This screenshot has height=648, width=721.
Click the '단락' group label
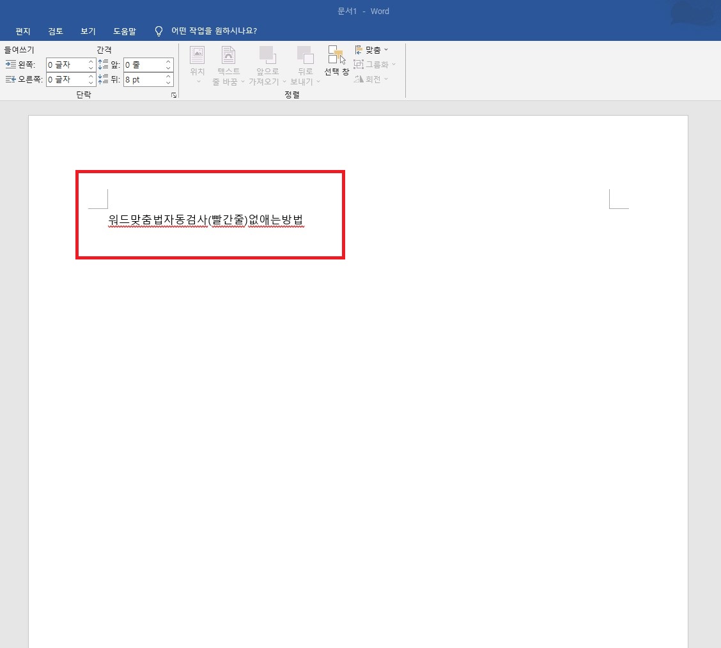click(x=84, y=95)
